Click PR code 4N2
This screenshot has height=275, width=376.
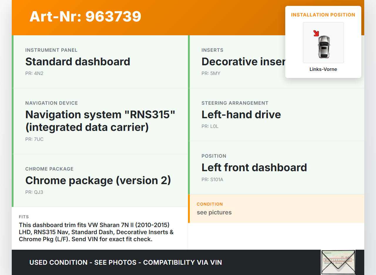34,74
